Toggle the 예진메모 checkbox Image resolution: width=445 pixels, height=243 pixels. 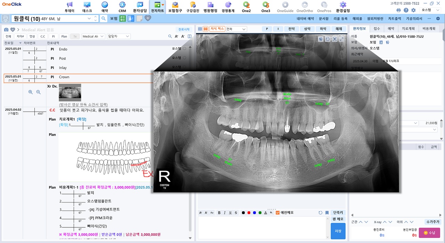click(x=277, y=212)
